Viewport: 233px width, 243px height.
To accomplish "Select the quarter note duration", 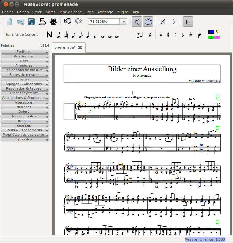I will [88, 34].
